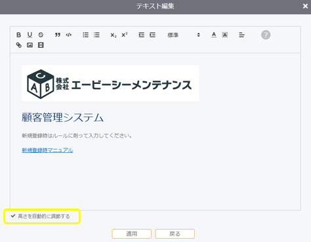
Task: Decrease the indent
Action: [x=141, y=35]
